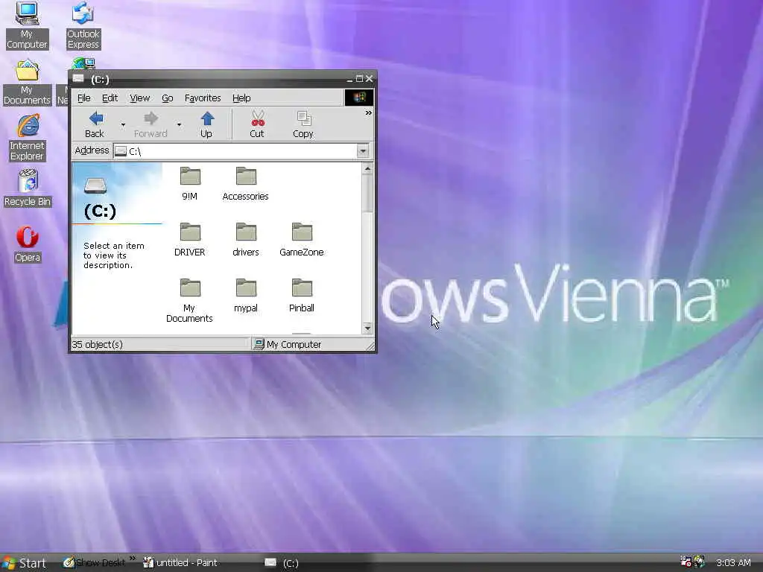The image size is (763, 572).
Task: Click the Copy toolbar icon
Action: pyautogui.click(x=303, y=124)
